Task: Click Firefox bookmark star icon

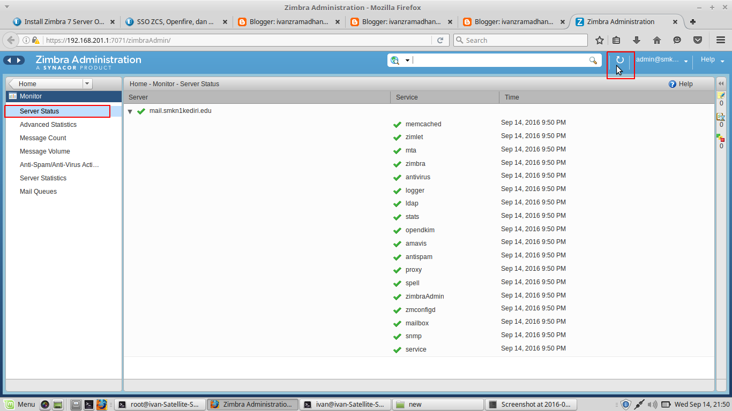Action: pos(600,40)
